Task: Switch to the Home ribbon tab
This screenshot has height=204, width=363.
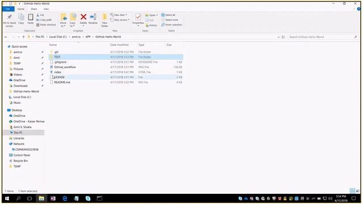Action: click(21, 9)
